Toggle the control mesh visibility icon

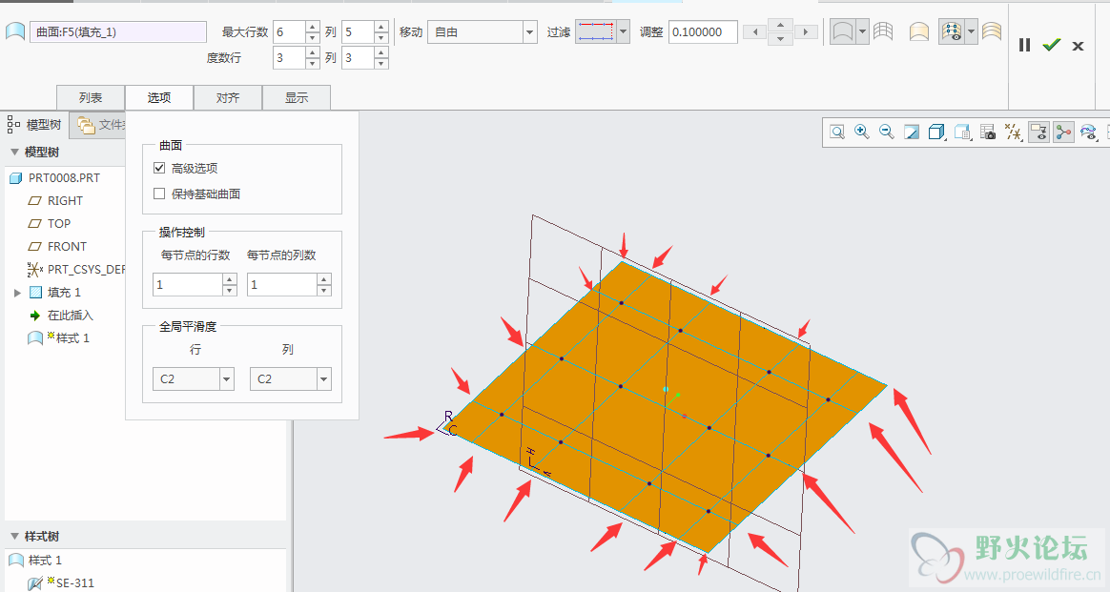[952, 31]
